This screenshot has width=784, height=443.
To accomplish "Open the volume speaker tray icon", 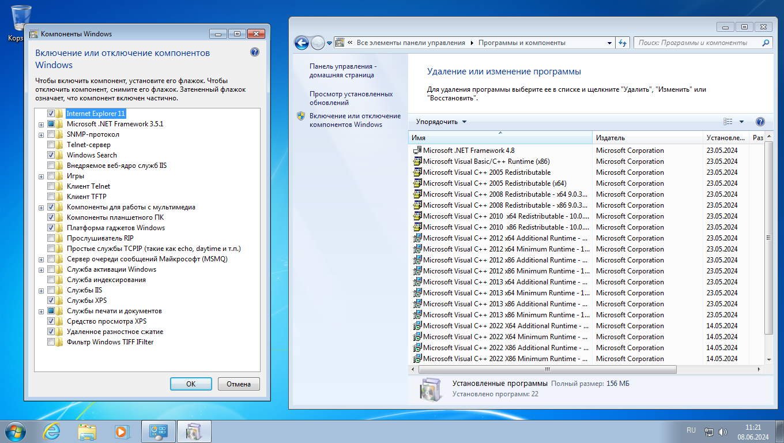I will pyautogui.click(x=723, y=431).
